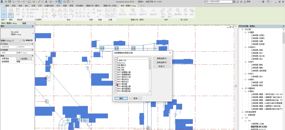Click the binoculars search icon in title bar
Screen dimensions: 285x130
[234, 2]
